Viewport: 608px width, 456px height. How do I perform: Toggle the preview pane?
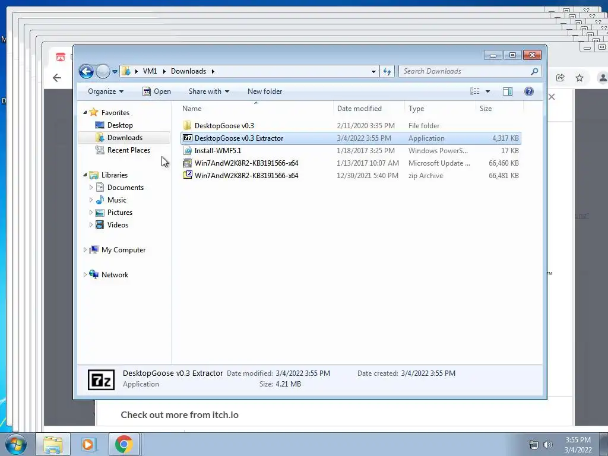(508, 91)
